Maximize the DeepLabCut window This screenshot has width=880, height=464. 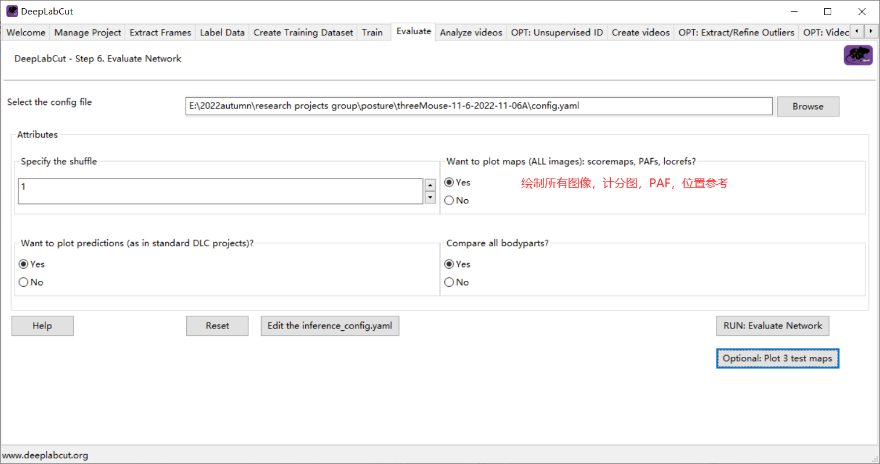point(828,12)
